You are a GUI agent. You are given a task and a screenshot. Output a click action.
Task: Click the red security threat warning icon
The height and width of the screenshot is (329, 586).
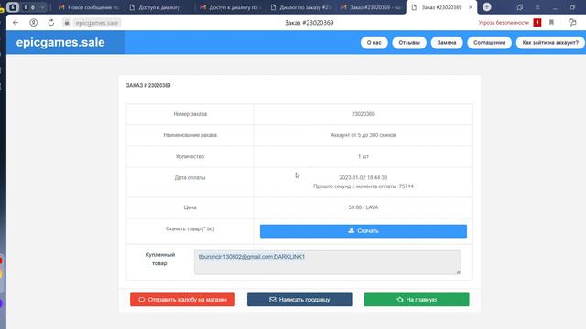[x=537, y=23]
